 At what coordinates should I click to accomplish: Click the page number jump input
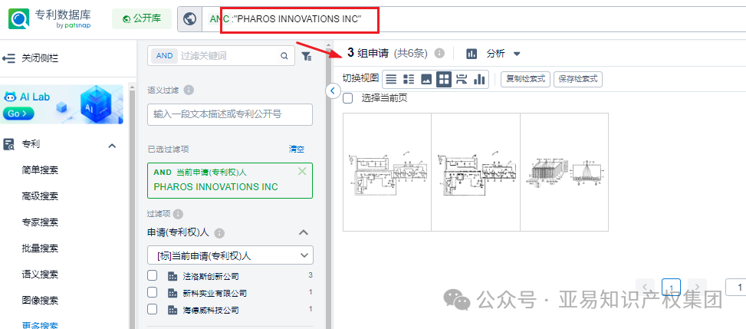[x=736, y=287]
